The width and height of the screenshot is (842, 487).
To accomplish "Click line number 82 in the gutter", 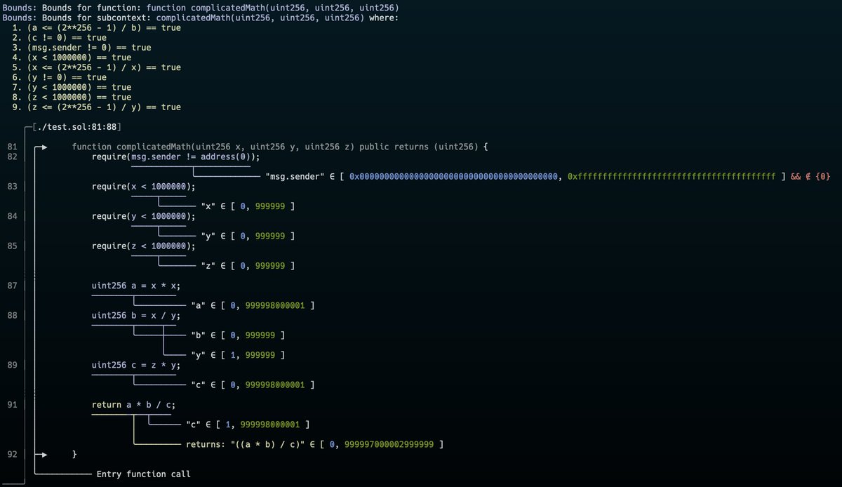I will pyautogui.click(x=12, y=156).
